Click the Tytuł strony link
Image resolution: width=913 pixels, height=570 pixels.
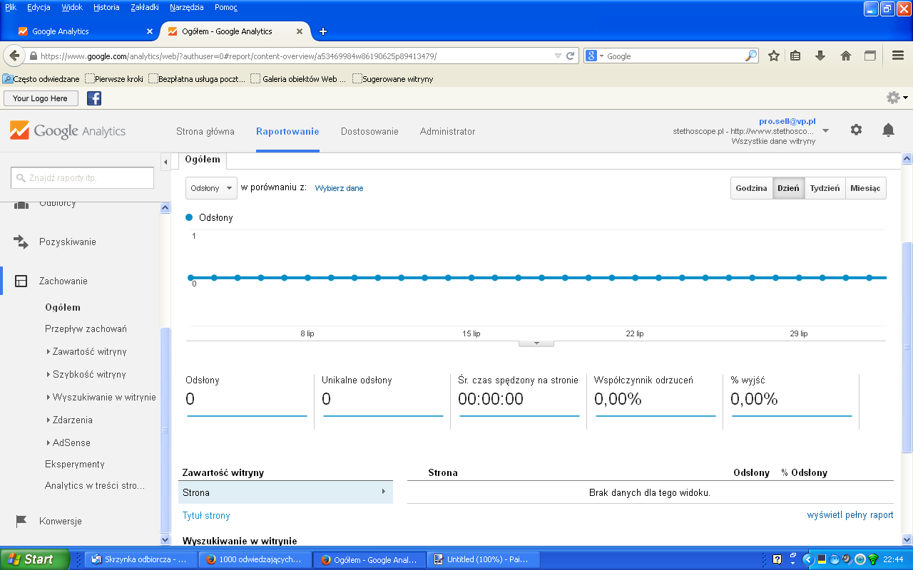(206, 515)
